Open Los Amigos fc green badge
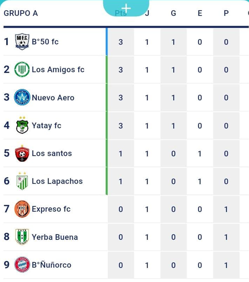The image size is (249, 282). (22, 69)
